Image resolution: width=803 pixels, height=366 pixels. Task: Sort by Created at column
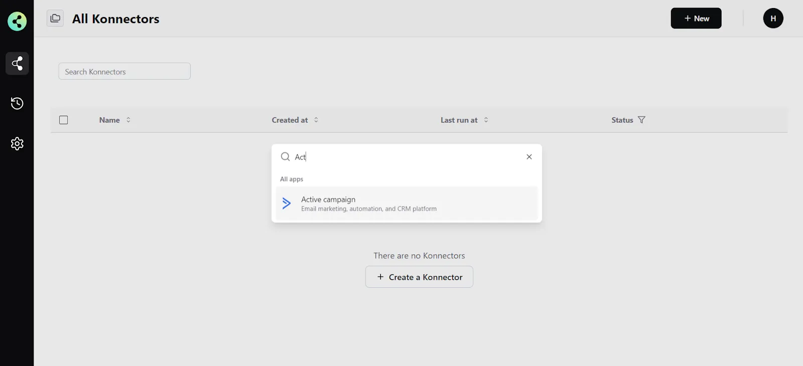(x=316, y=120)
